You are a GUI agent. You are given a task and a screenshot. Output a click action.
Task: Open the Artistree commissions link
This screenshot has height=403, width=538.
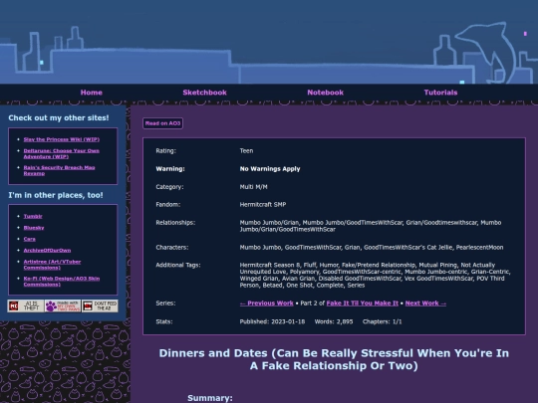52,265
